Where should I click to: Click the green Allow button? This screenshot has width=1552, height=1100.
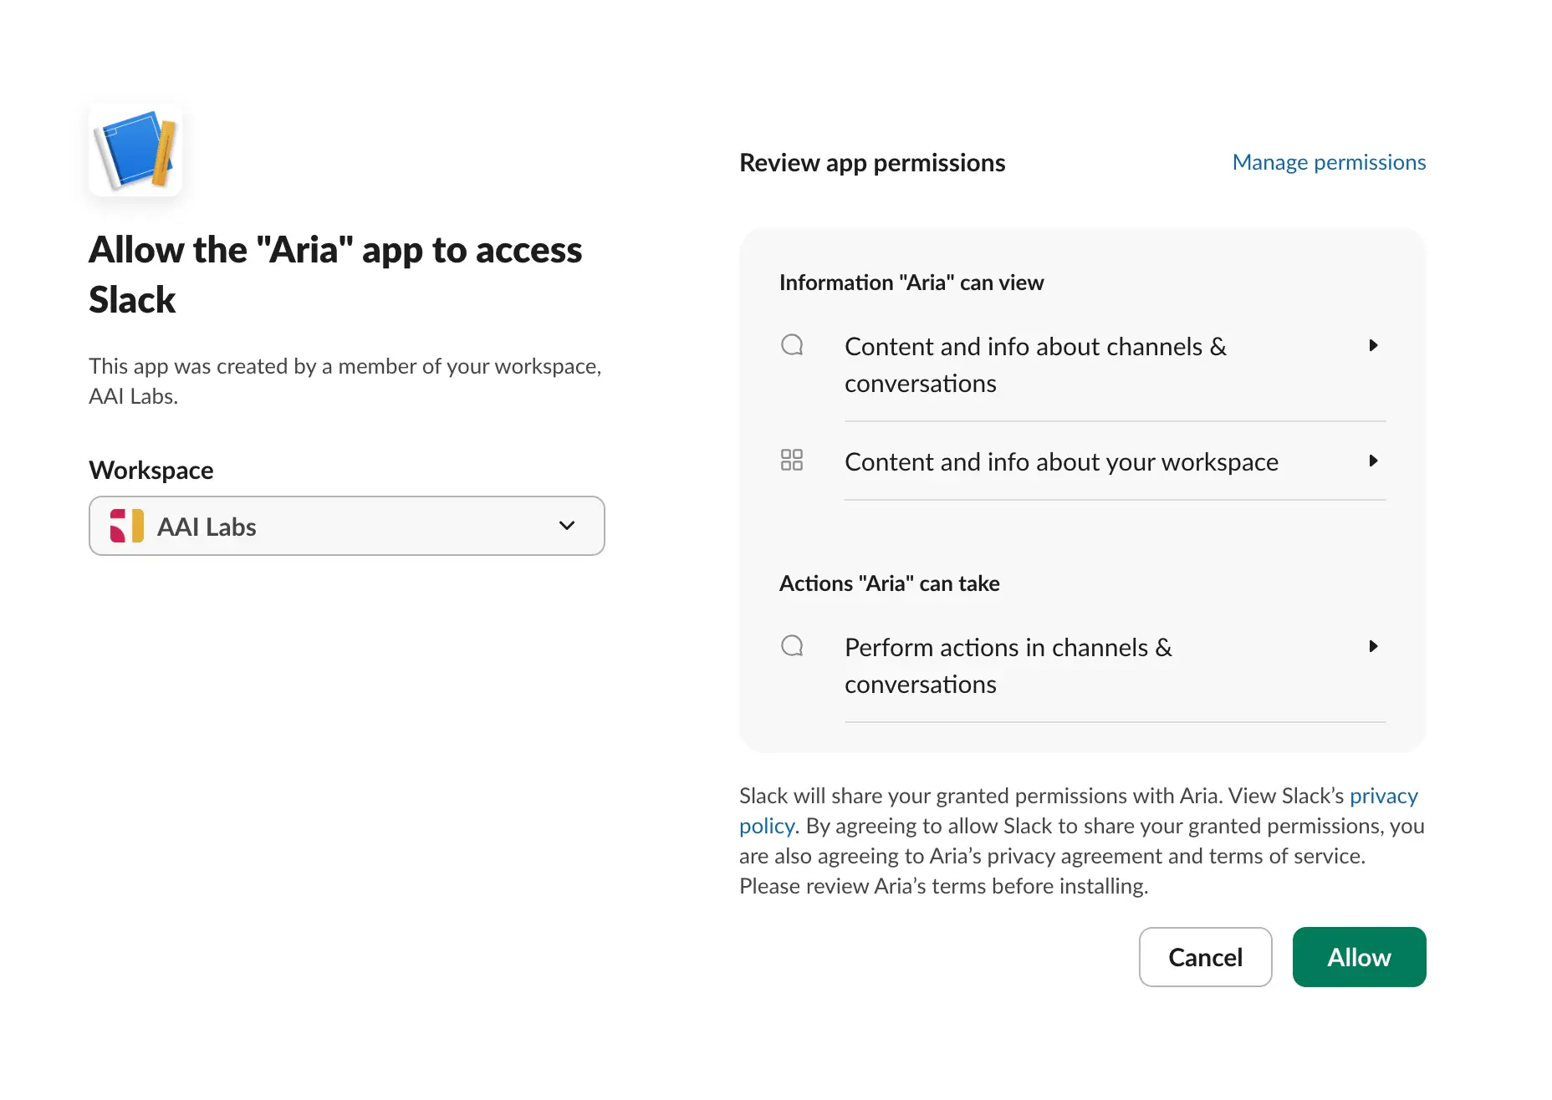[x=1359, y=957]
